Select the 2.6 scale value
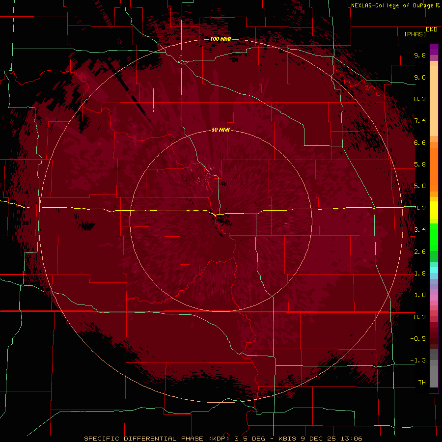This screenshot has height=442, width=442. click(420, 252)
